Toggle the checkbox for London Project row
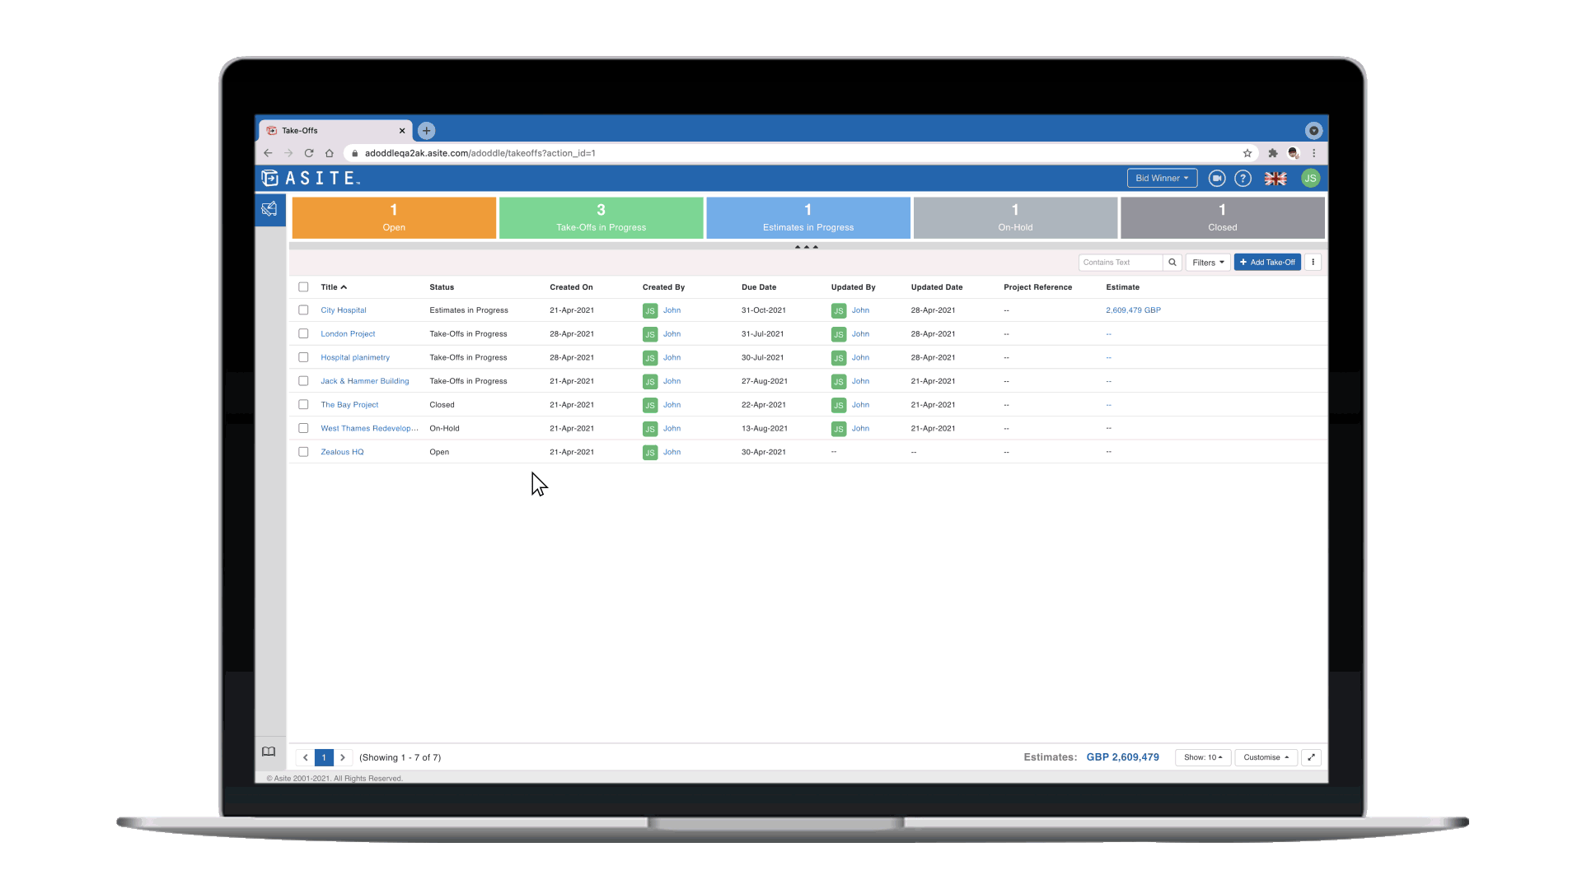 pyautogui.click(x=304, y=333)
